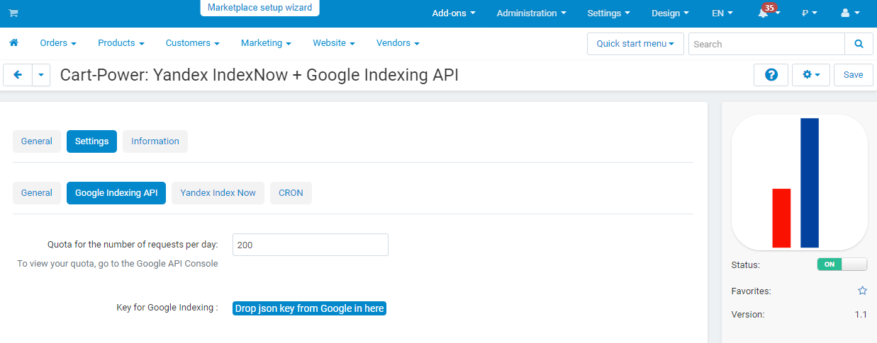The width and height of the screenshot is (877, 343).
Task: Open the help question mark button
Action: (x=771, y=75)
